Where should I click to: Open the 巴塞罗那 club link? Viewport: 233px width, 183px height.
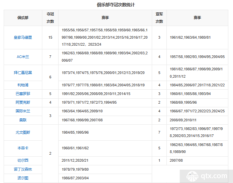pyautogui.click(x=23, y=94)
